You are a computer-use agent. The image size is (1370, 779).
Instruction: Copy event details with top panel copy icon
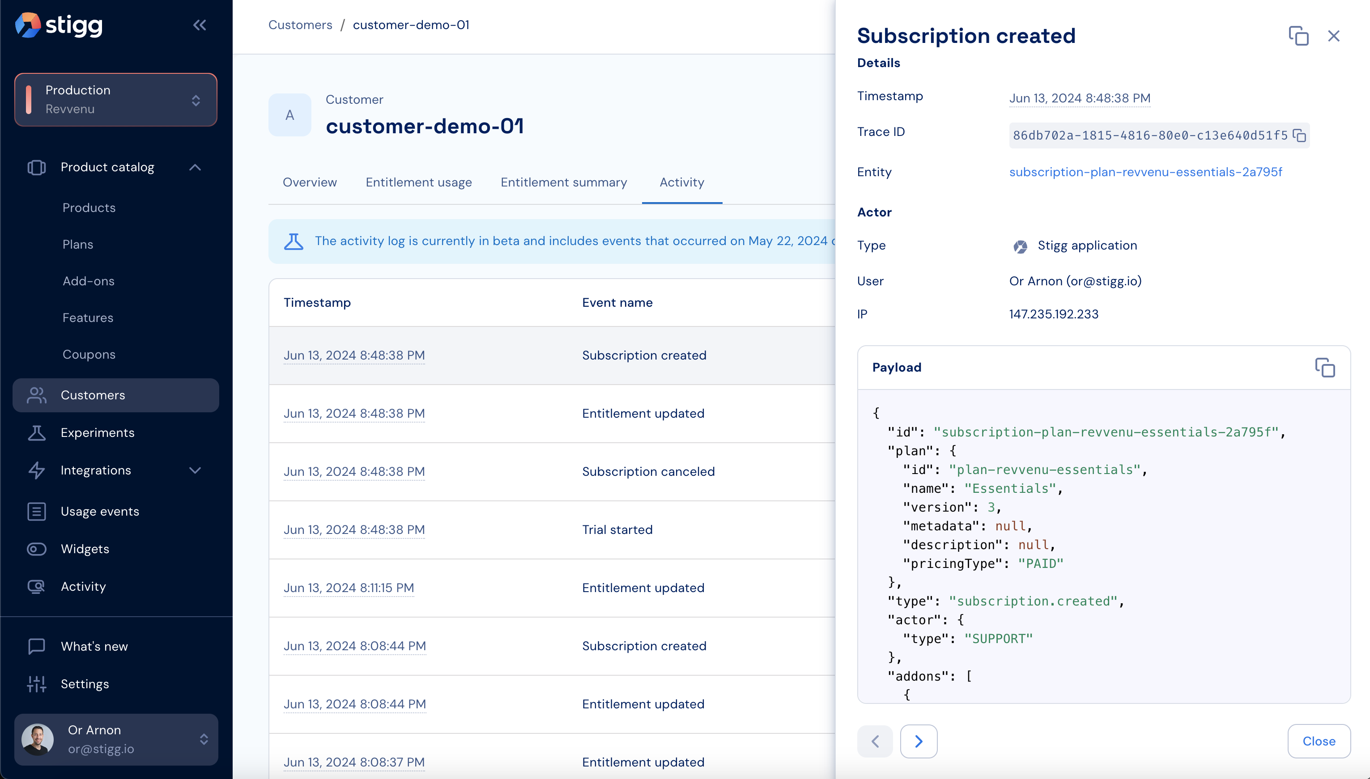[x=1298, y=36]
